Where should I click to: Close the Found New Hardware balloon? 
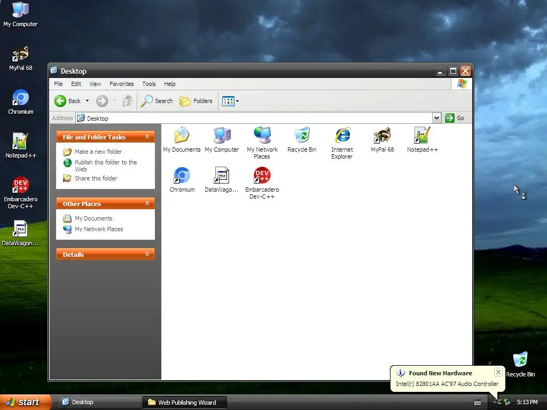tap(498, 372)
